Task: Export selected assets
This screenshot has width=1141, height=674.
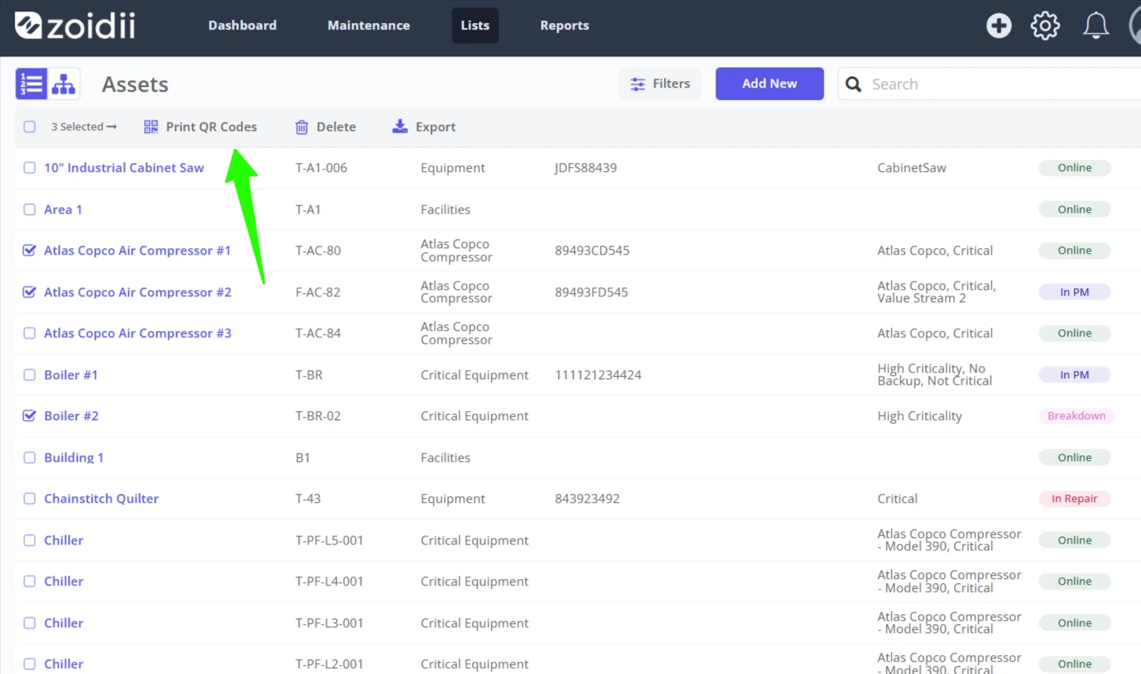Action: coord(424,127)
